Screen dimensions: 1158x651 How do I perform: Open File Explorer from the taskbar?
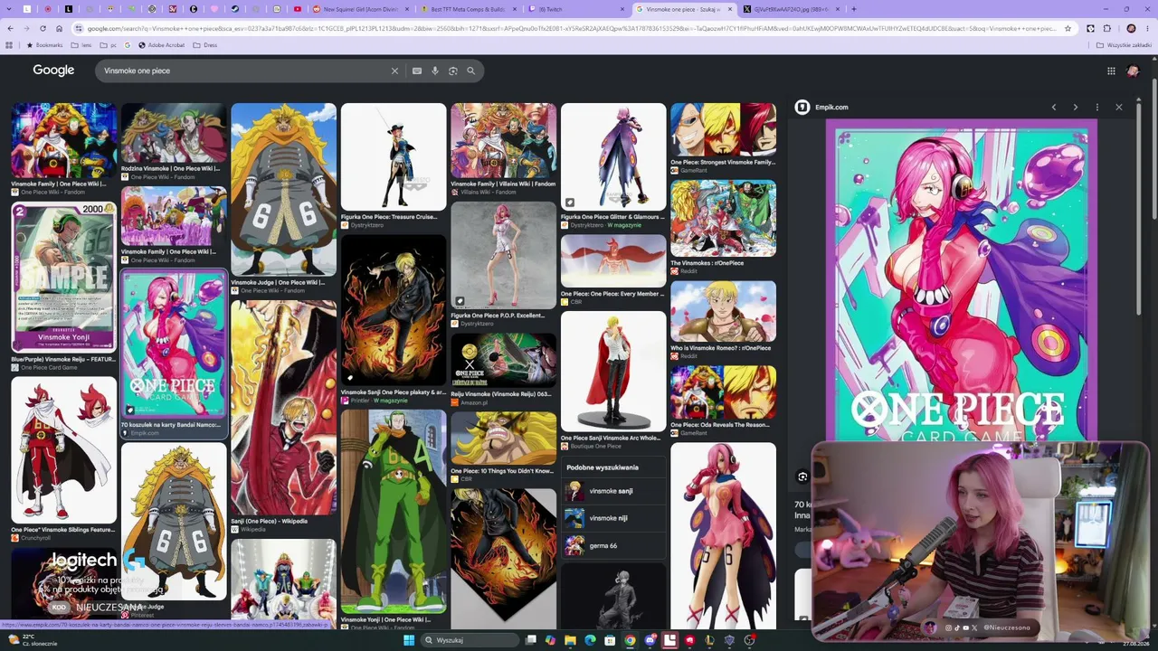[570, 640]
